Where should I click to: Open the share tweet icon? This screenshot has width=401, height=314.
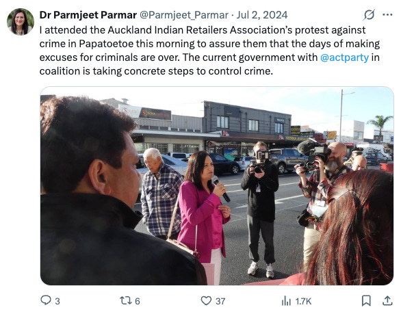point(387,301)
